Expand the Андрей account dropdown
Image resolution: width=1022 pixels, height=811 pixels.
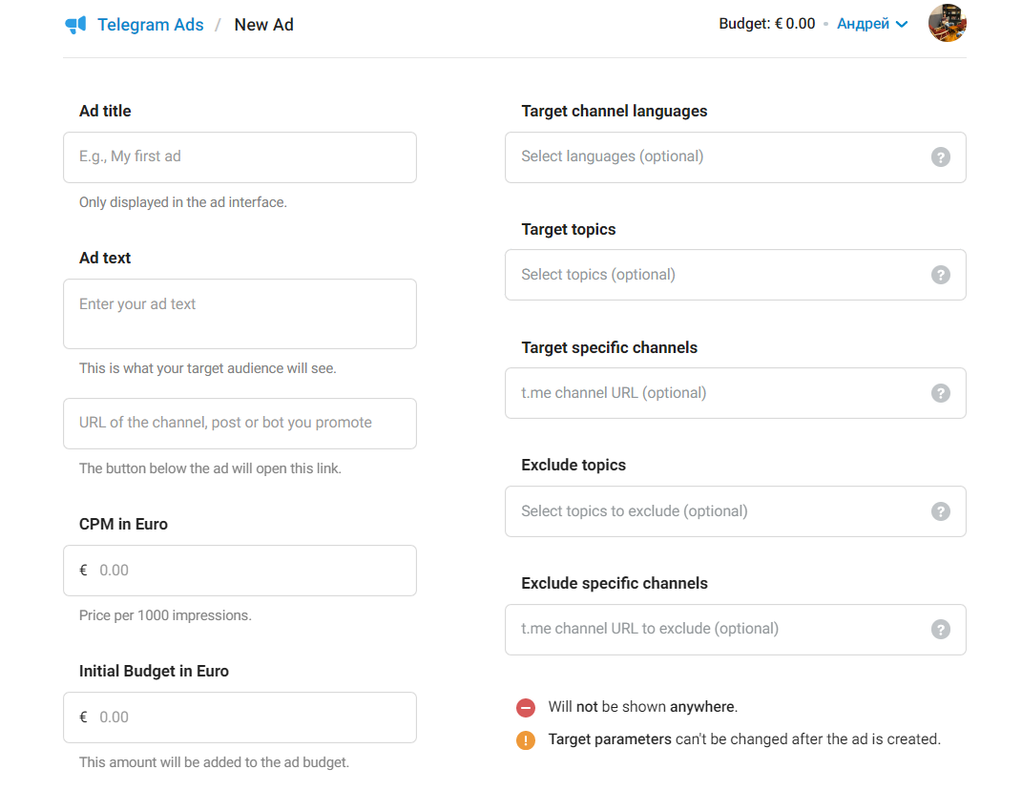(871, 24)
